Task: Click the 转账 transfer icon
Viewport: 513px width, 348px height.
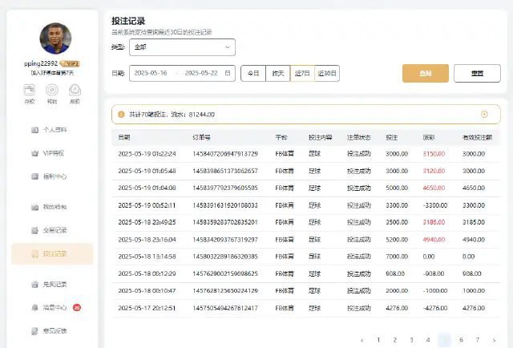Action: [52, 92]
